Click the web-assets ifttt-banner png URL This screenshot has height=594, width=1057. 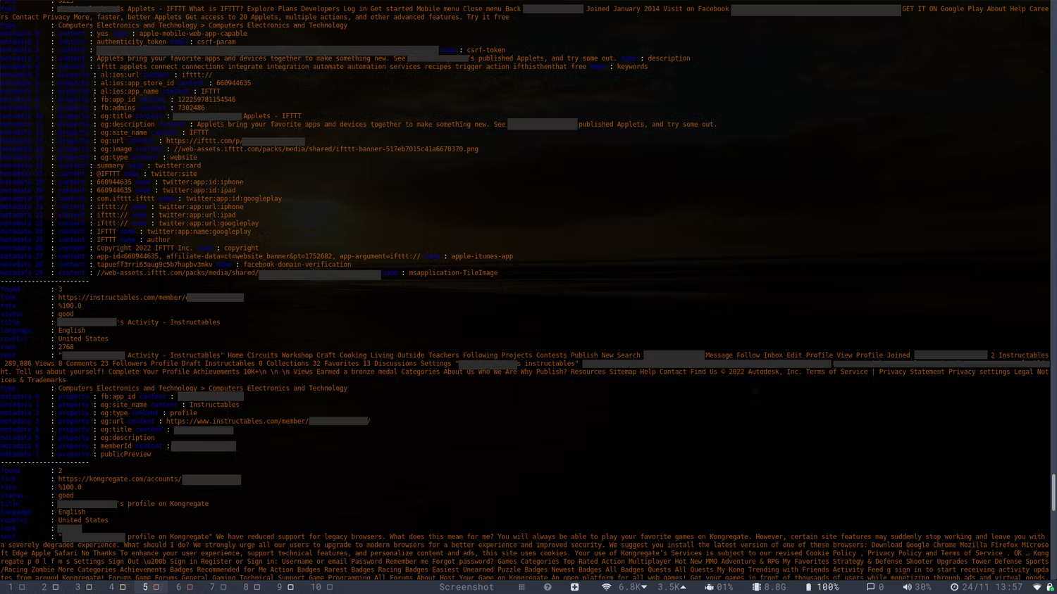(x=326, y=149)
